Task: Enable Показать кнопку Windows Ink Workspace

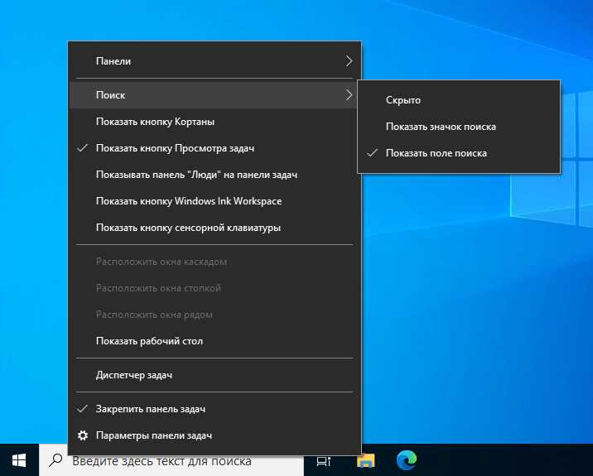Action: tap(215, 201)
